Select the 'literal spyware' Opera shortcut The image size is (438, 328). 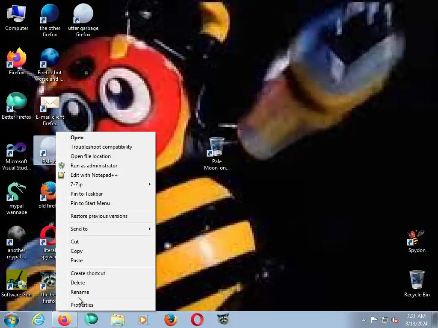48,243
